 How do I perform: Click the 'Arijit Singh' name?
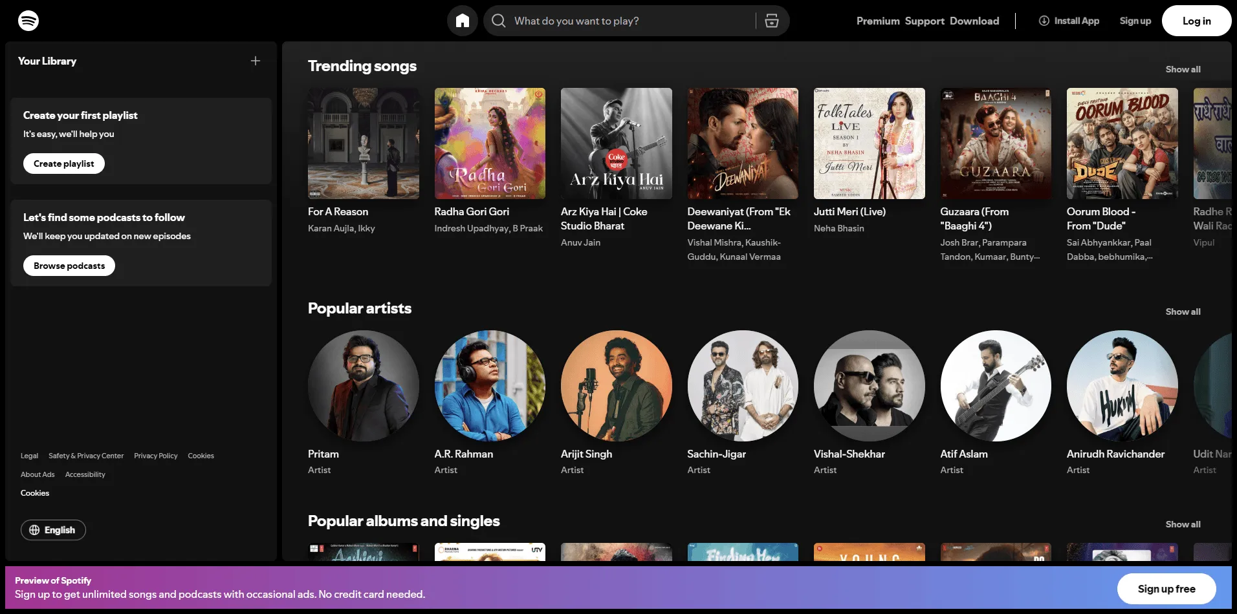[x=586, y=454]
